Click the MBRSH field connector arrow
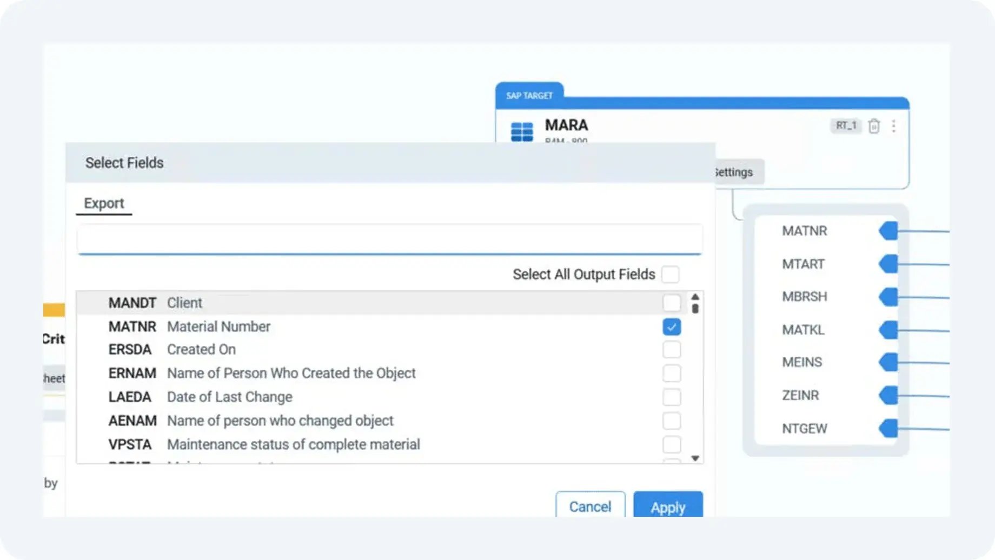This screenshot has width=995, height=560. click(x=888, y=297)
